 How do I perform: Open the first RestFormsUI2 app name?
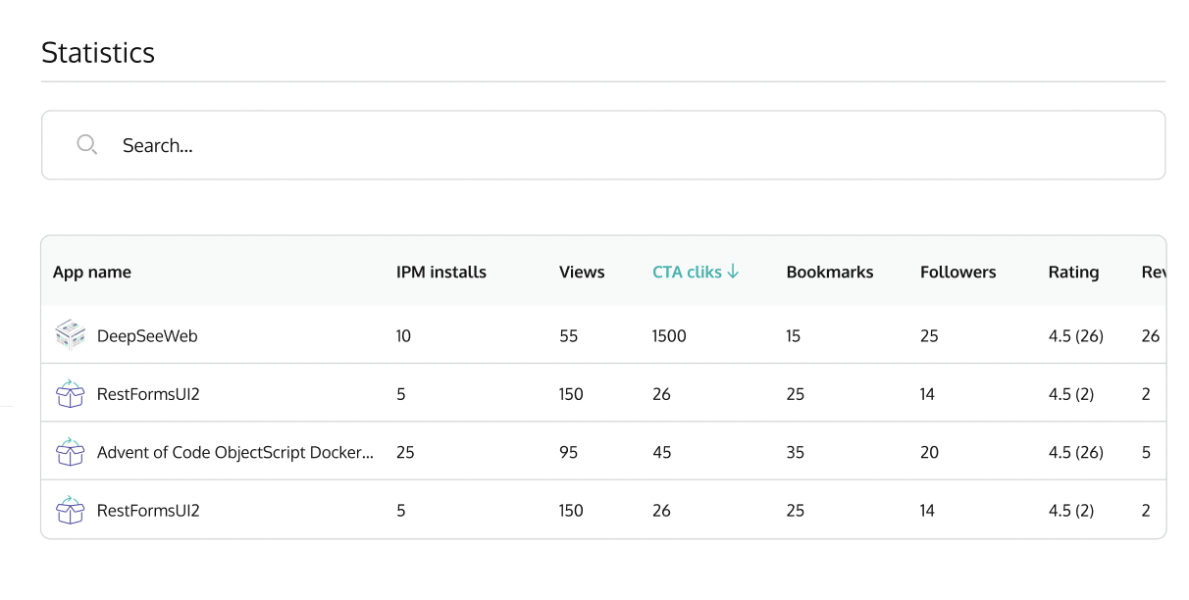[x=148, y=394]
